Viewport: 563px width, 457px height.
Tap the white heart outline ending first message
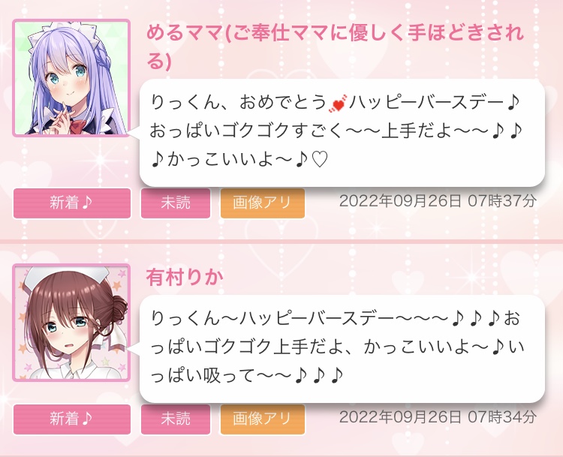click(320, 160)
